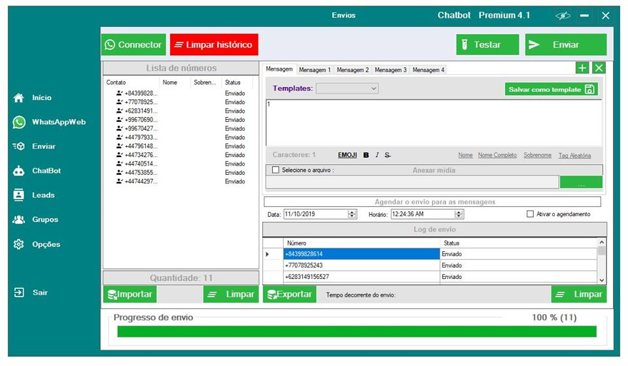Image resolution: width=628 pixels, height=366 pixels.
Task: Switch to the Mensagem 1 tab
Action: 315,70
